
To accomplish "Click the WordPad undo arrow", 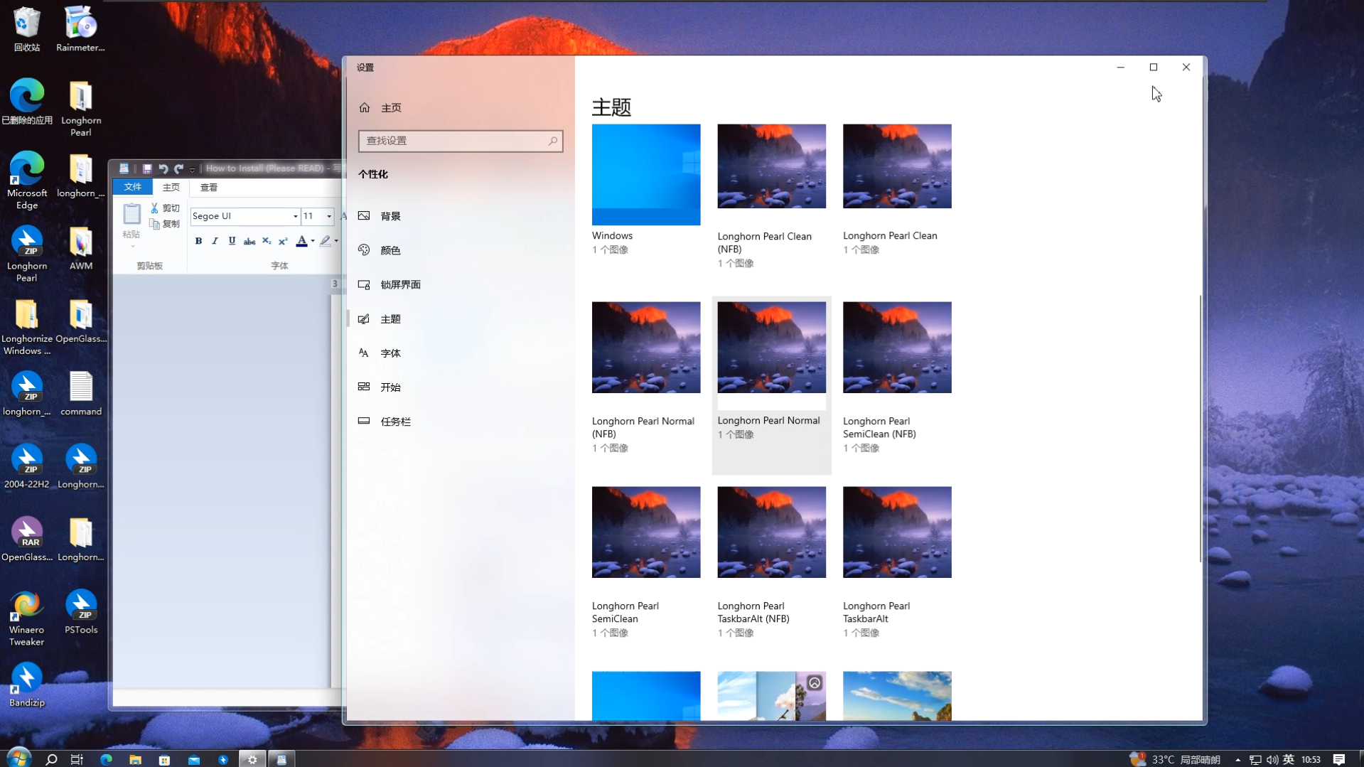I will coord(163,168).
